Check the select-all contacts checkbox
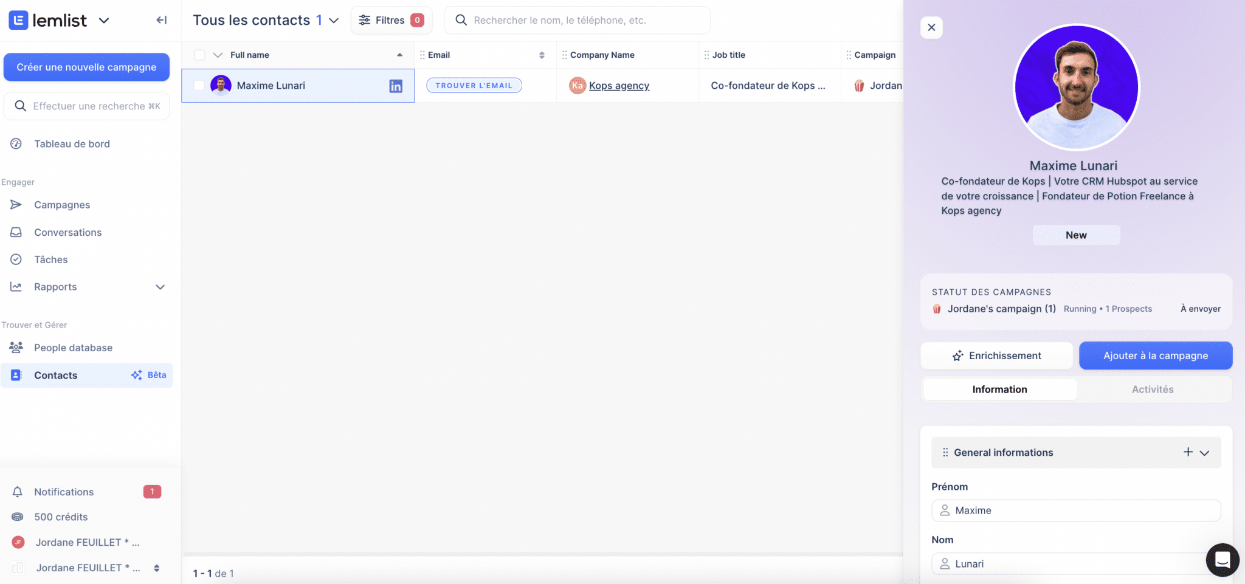This screenshot has width=1245, height=584. tap(199, 55)
